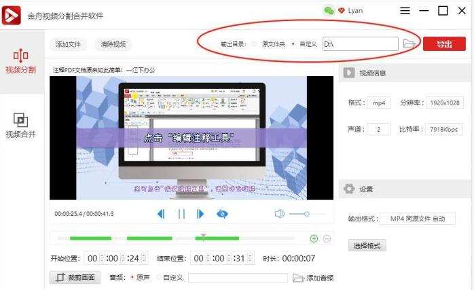
Task: Open the WeChat icon next to the username
Action: (x=329, y=11)
